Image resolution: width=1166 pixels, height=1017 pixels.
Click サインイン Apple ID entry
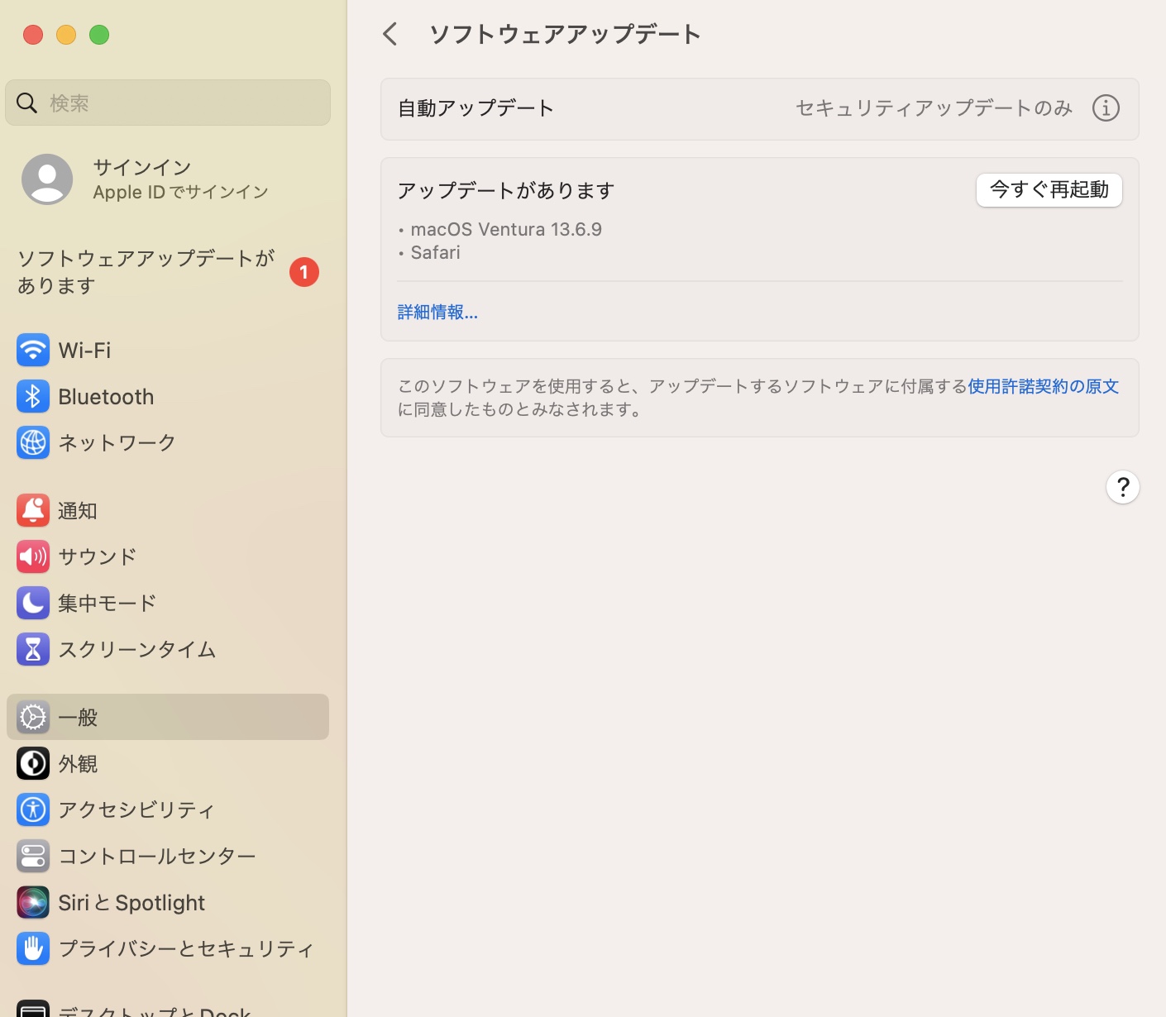pyautogui.click(x=167, y=179)
